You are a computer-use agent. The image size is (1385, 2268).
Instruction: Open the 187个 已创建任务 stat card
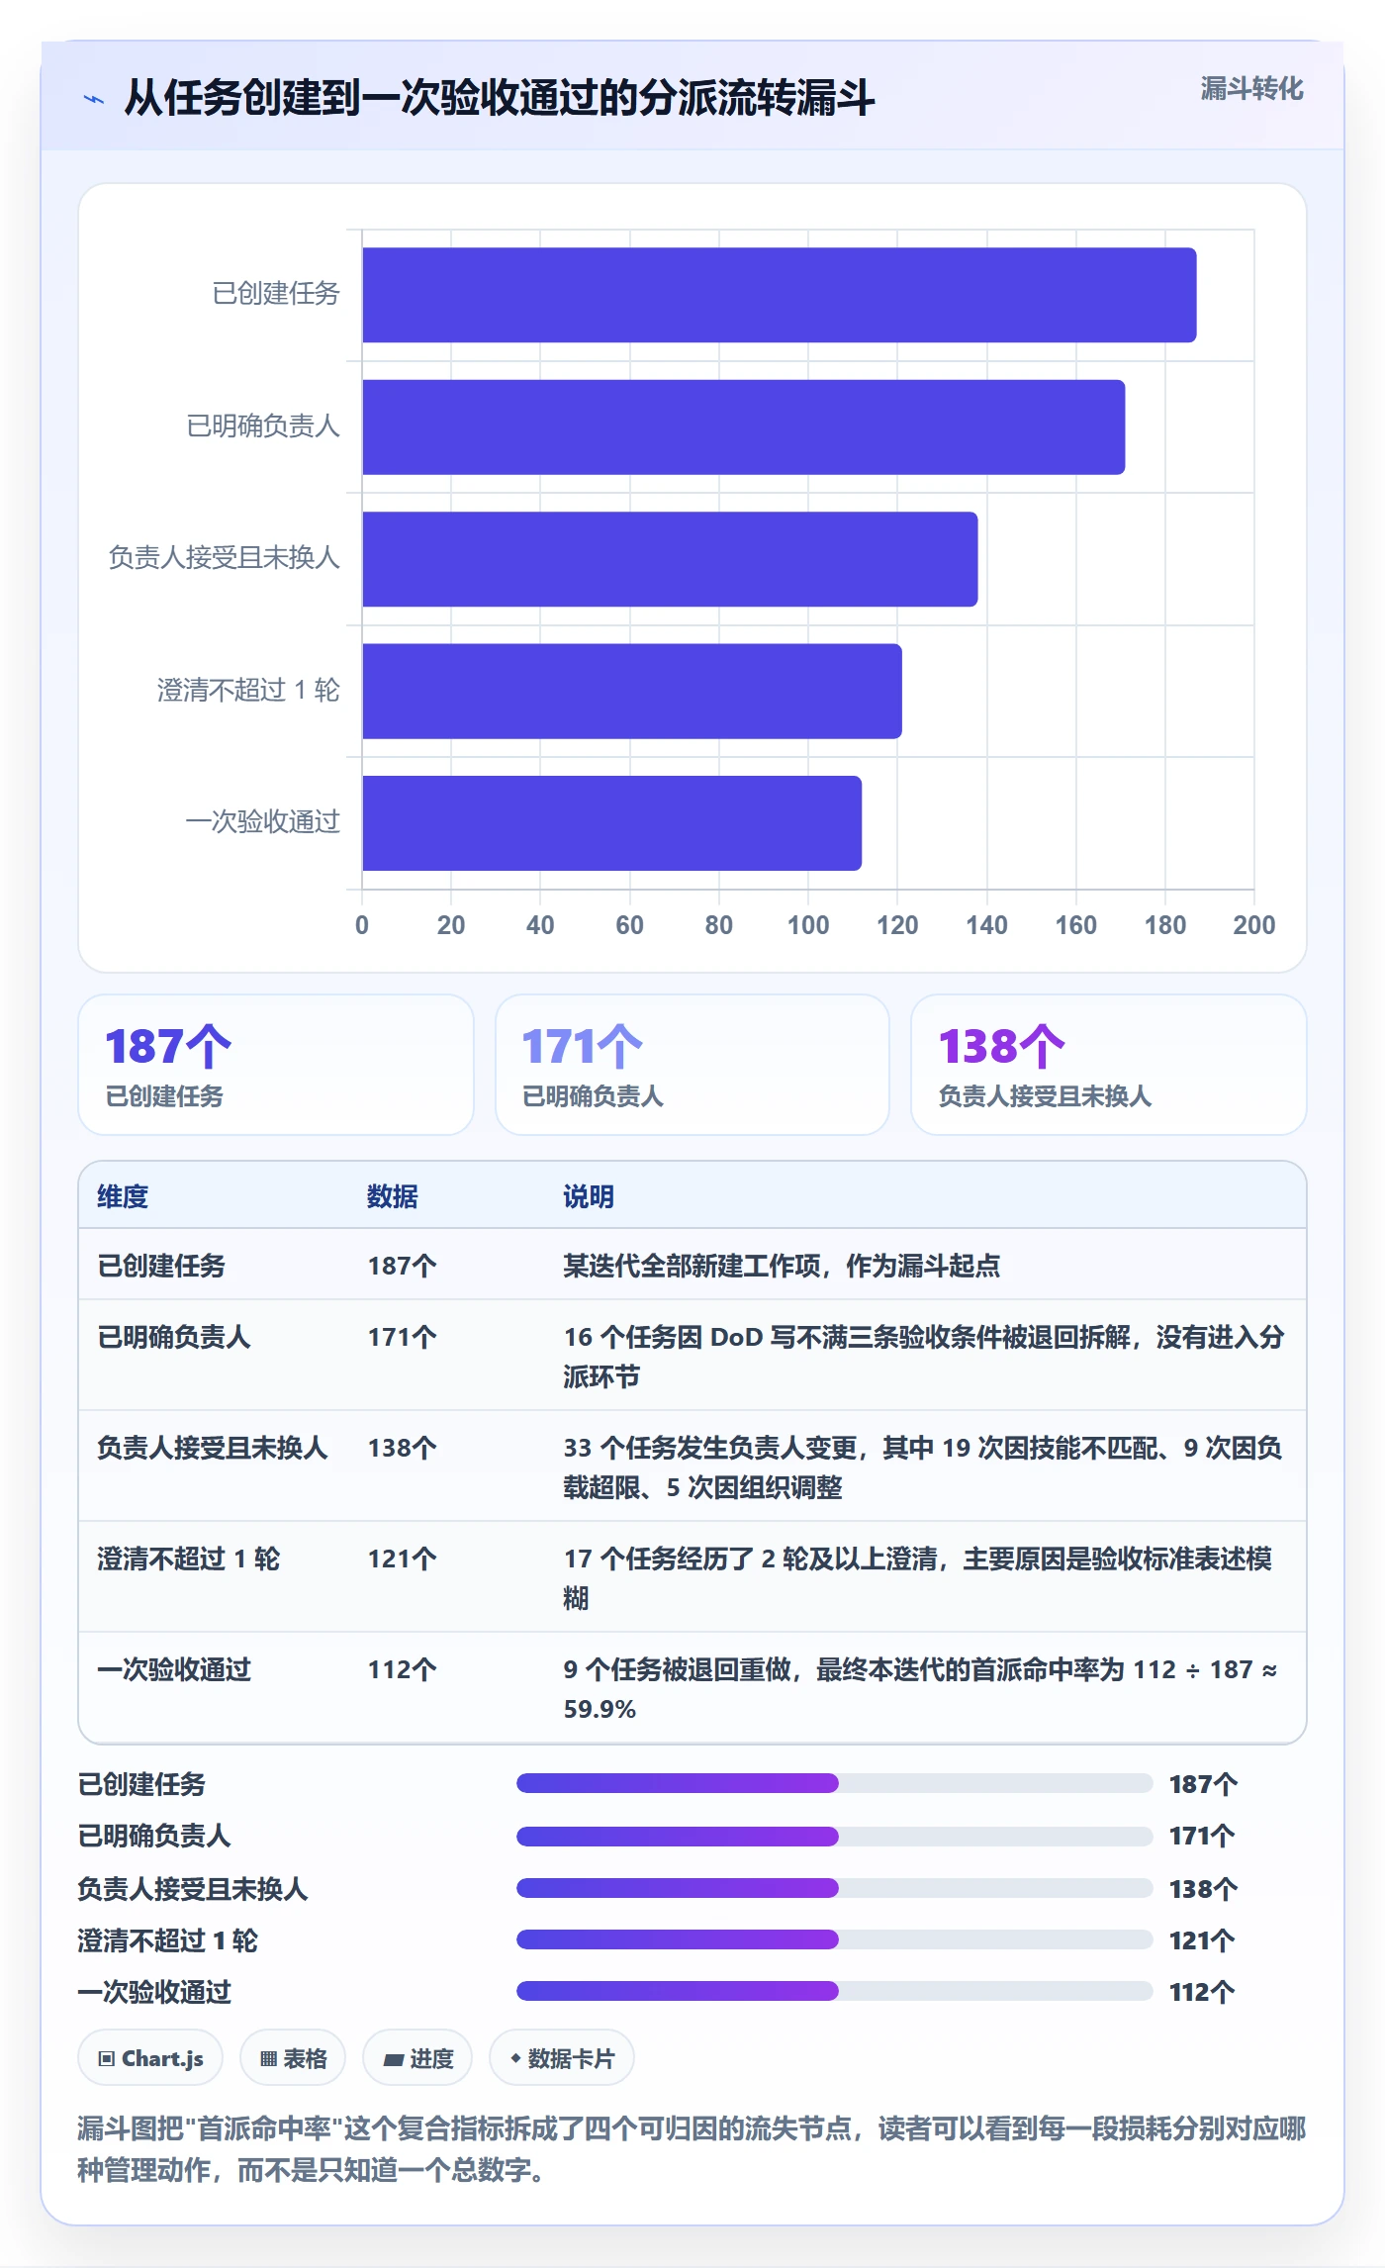[x=276, y=1065]
